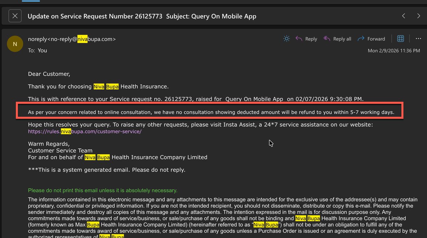Click the date Mon 2/9/2026 11:36 PM
Viewport: 427px width, 238px height.
394,51
